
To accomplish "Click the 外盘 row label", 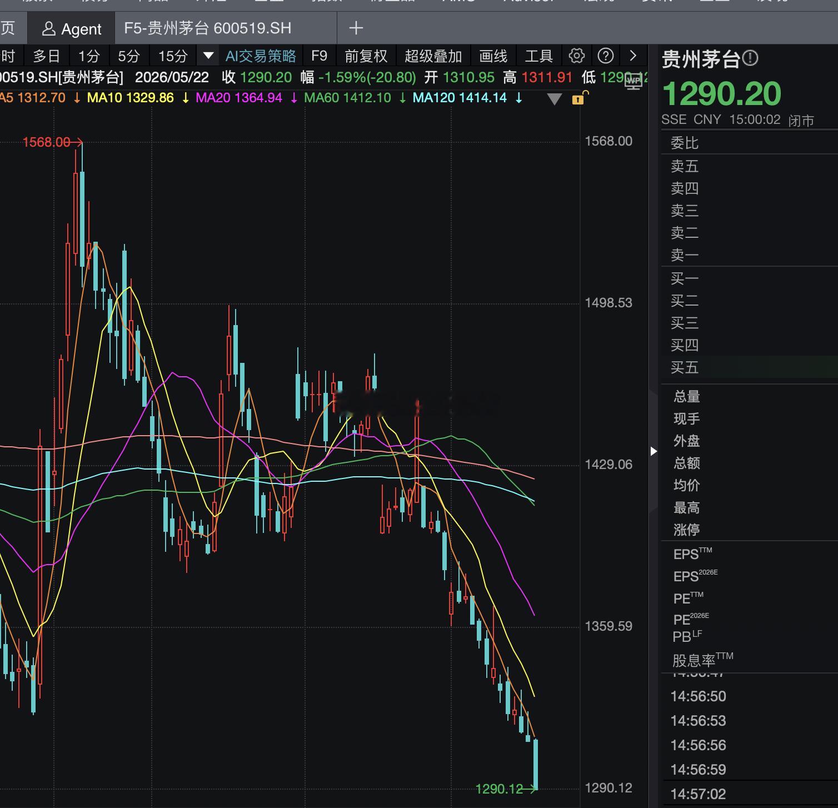I will click(x=687, y=441).
